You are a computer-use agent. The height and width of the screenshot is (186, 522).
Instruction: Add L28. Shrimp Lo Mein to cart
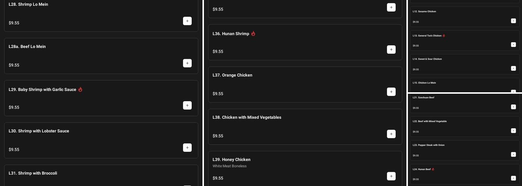(x=187, y=21)
